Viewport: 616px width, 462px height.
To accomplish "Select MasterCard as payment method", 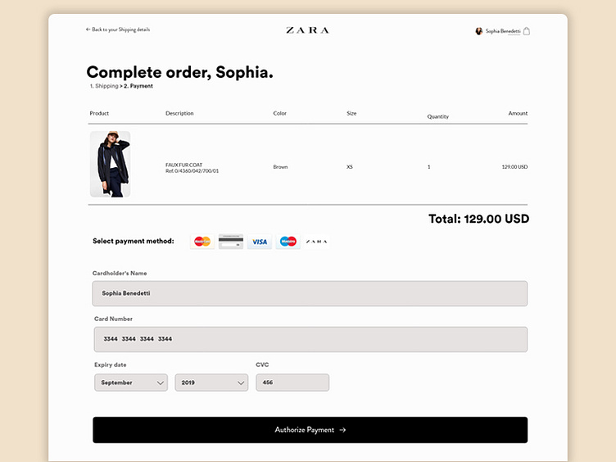I will point(202,242).
